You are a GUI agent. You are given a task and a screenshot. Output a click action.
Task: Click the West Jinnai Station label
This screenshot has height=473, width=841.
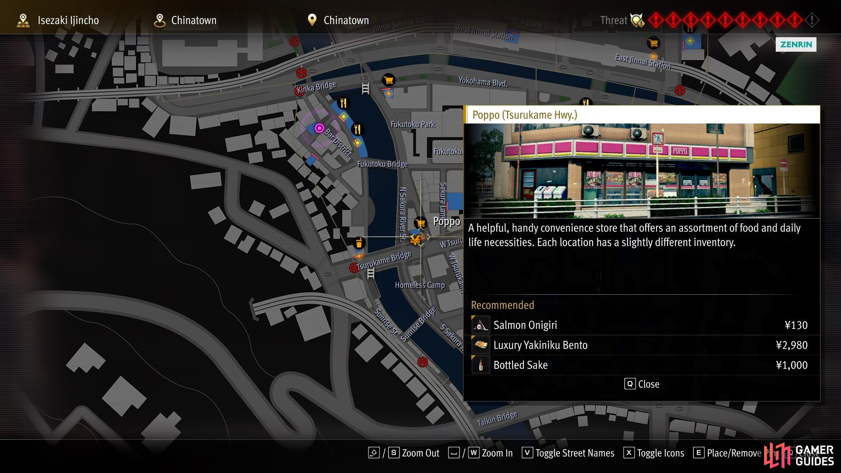tap(484, 32)
